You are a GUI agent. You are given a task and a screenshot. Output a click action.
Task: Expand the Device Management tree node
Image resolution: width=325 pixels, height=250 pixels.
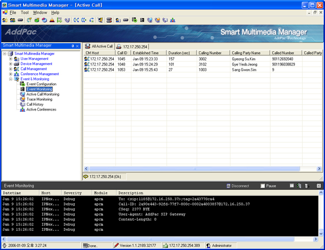pyautogui.click(x=11, y=64)
